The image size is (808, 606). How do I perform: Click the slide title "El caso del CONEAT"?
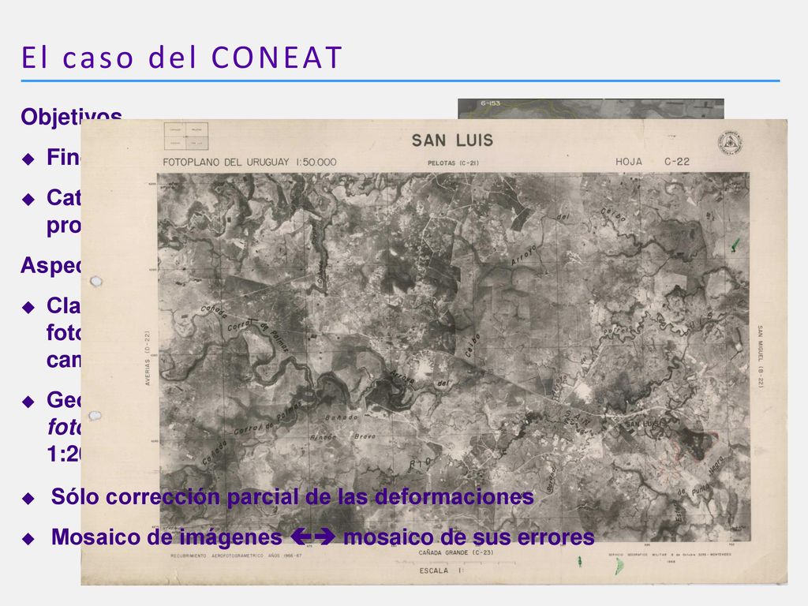click(181, 57)
